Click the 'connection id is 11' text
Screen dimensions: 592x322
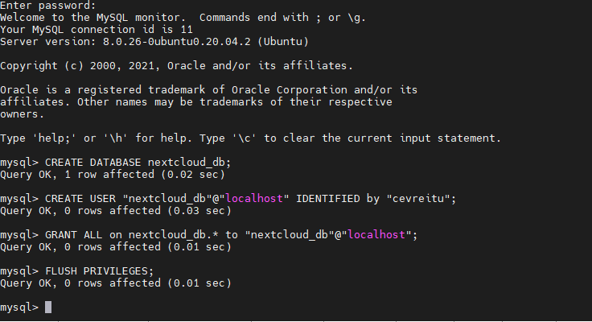click(x=132, y=30)
